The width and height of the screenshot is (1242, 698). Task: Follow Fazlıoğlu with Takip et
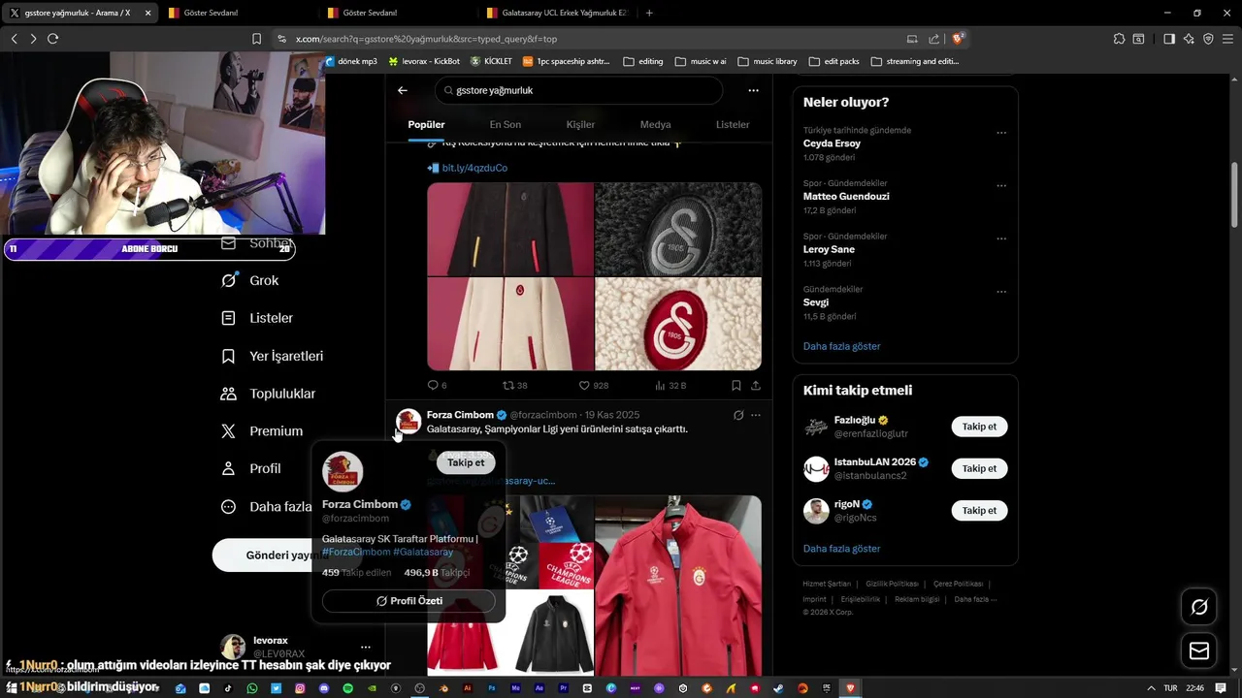(x=979, y=427)
